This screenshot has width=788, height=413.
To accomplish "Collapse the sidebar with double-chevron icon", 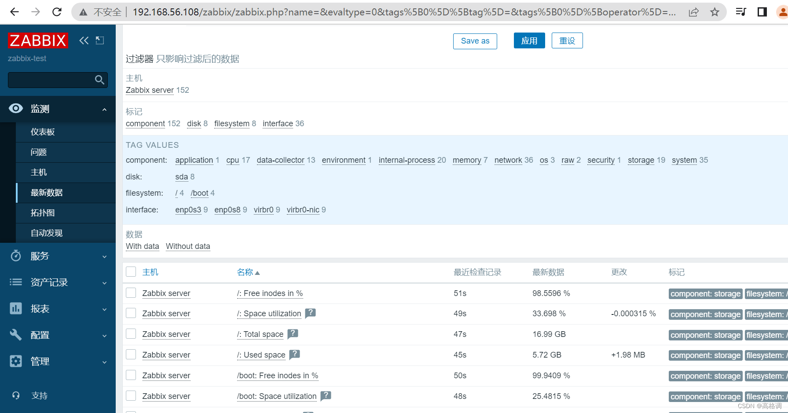I will 84,40.
